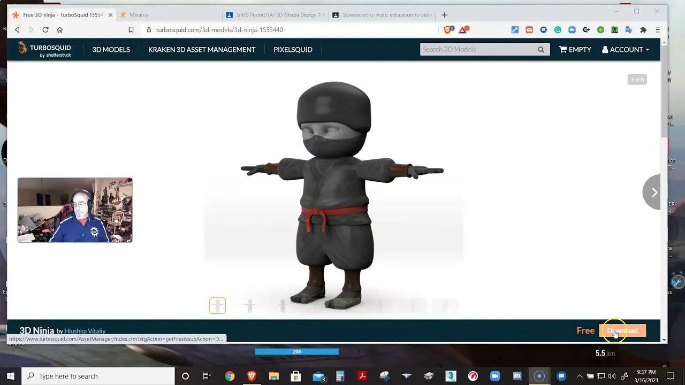Click the blue chat bubble extension icon
This screenshot has width=685, height=385.
coord(543,30)
